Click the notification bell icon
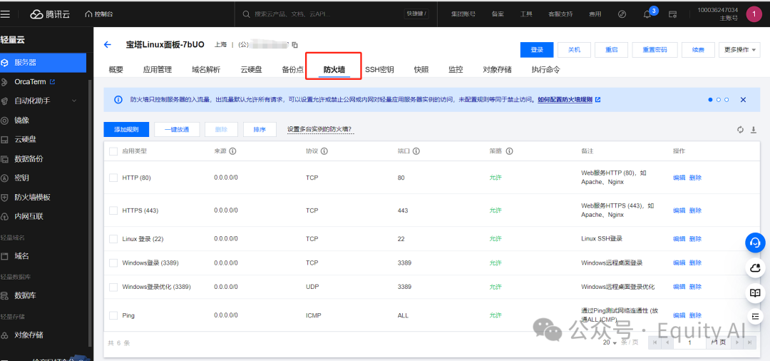This screenshot has width=770, height=361. [x=647, y=14]
